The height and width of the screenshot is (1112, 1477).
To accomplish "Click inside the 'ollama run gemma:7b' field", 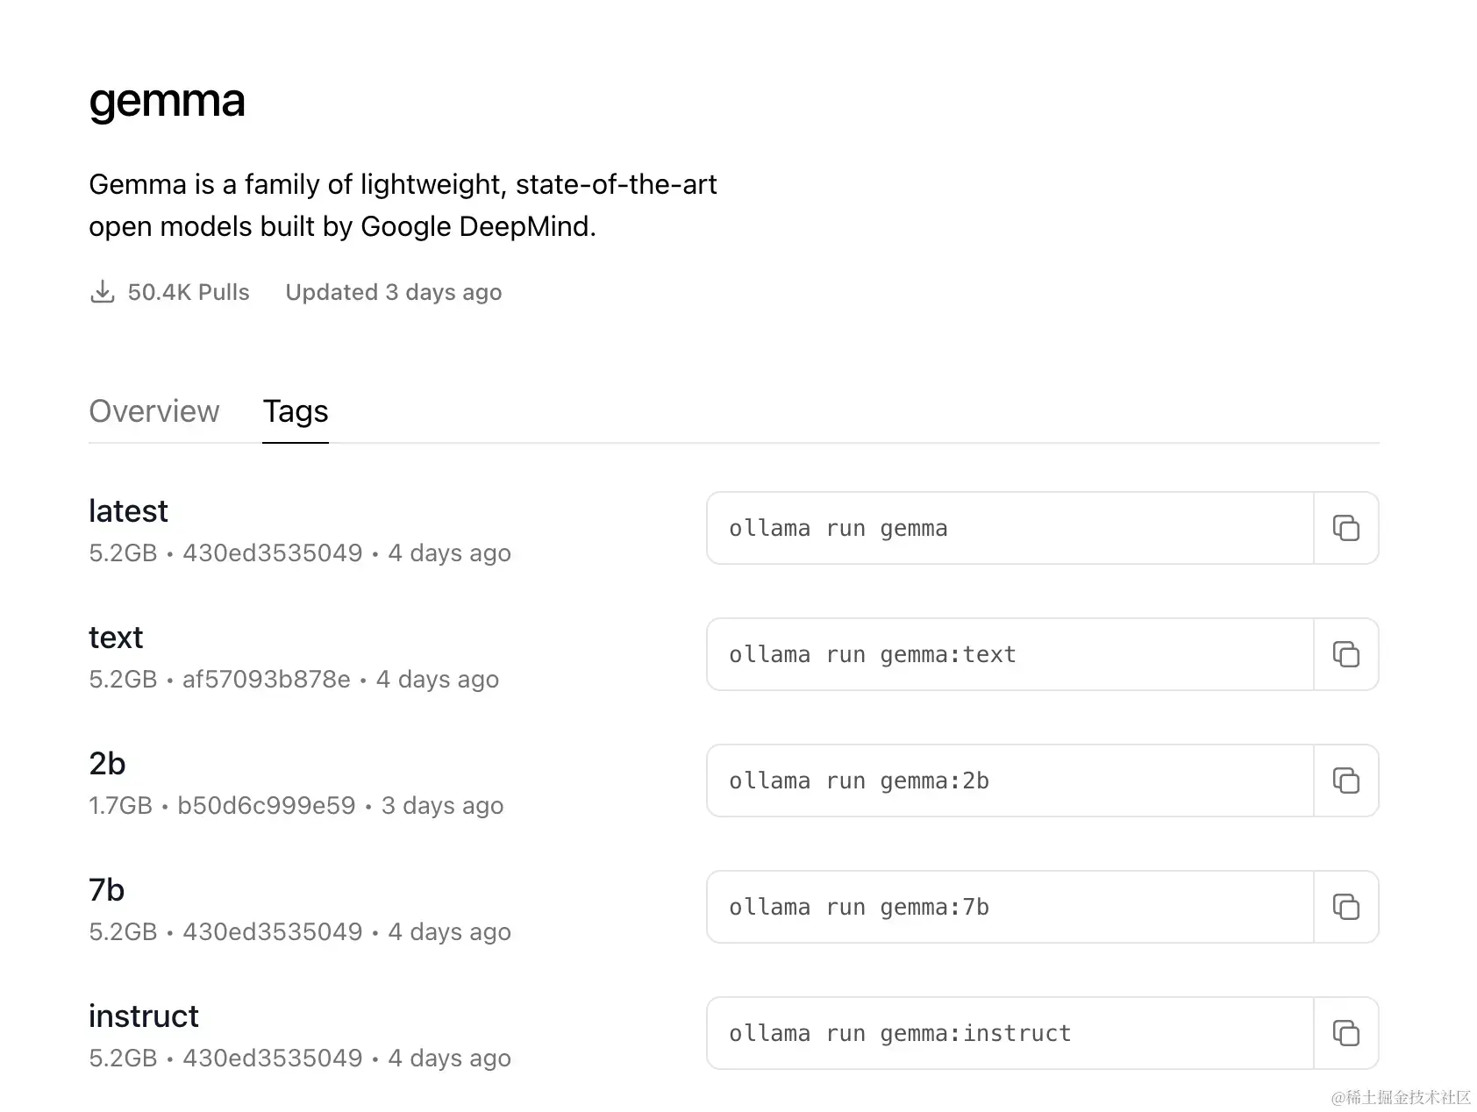I will (x=1010, y=907).
